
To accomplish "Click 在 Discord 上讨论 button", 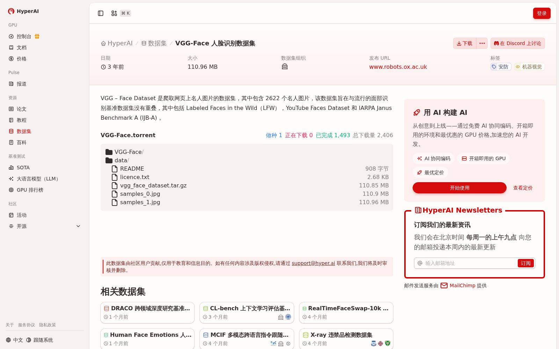I will pyautogui.click(x=518, y=43).
